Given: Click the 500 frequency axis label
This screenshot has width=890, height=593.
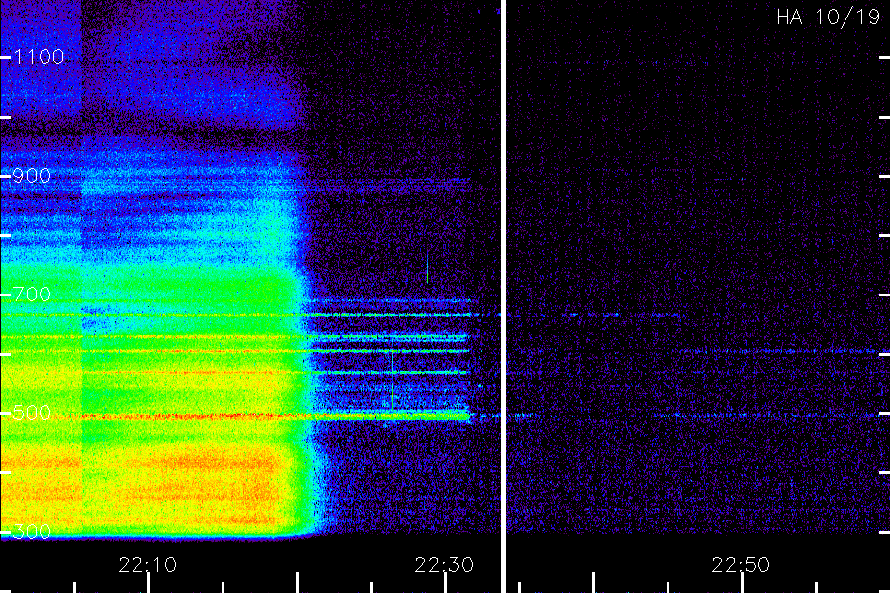Looking at the screenshot, I should 32,413.
